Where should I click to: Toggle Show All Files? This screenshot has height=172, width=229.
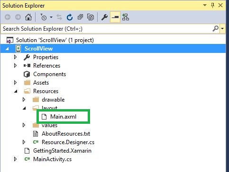click(x=91, y=17)
